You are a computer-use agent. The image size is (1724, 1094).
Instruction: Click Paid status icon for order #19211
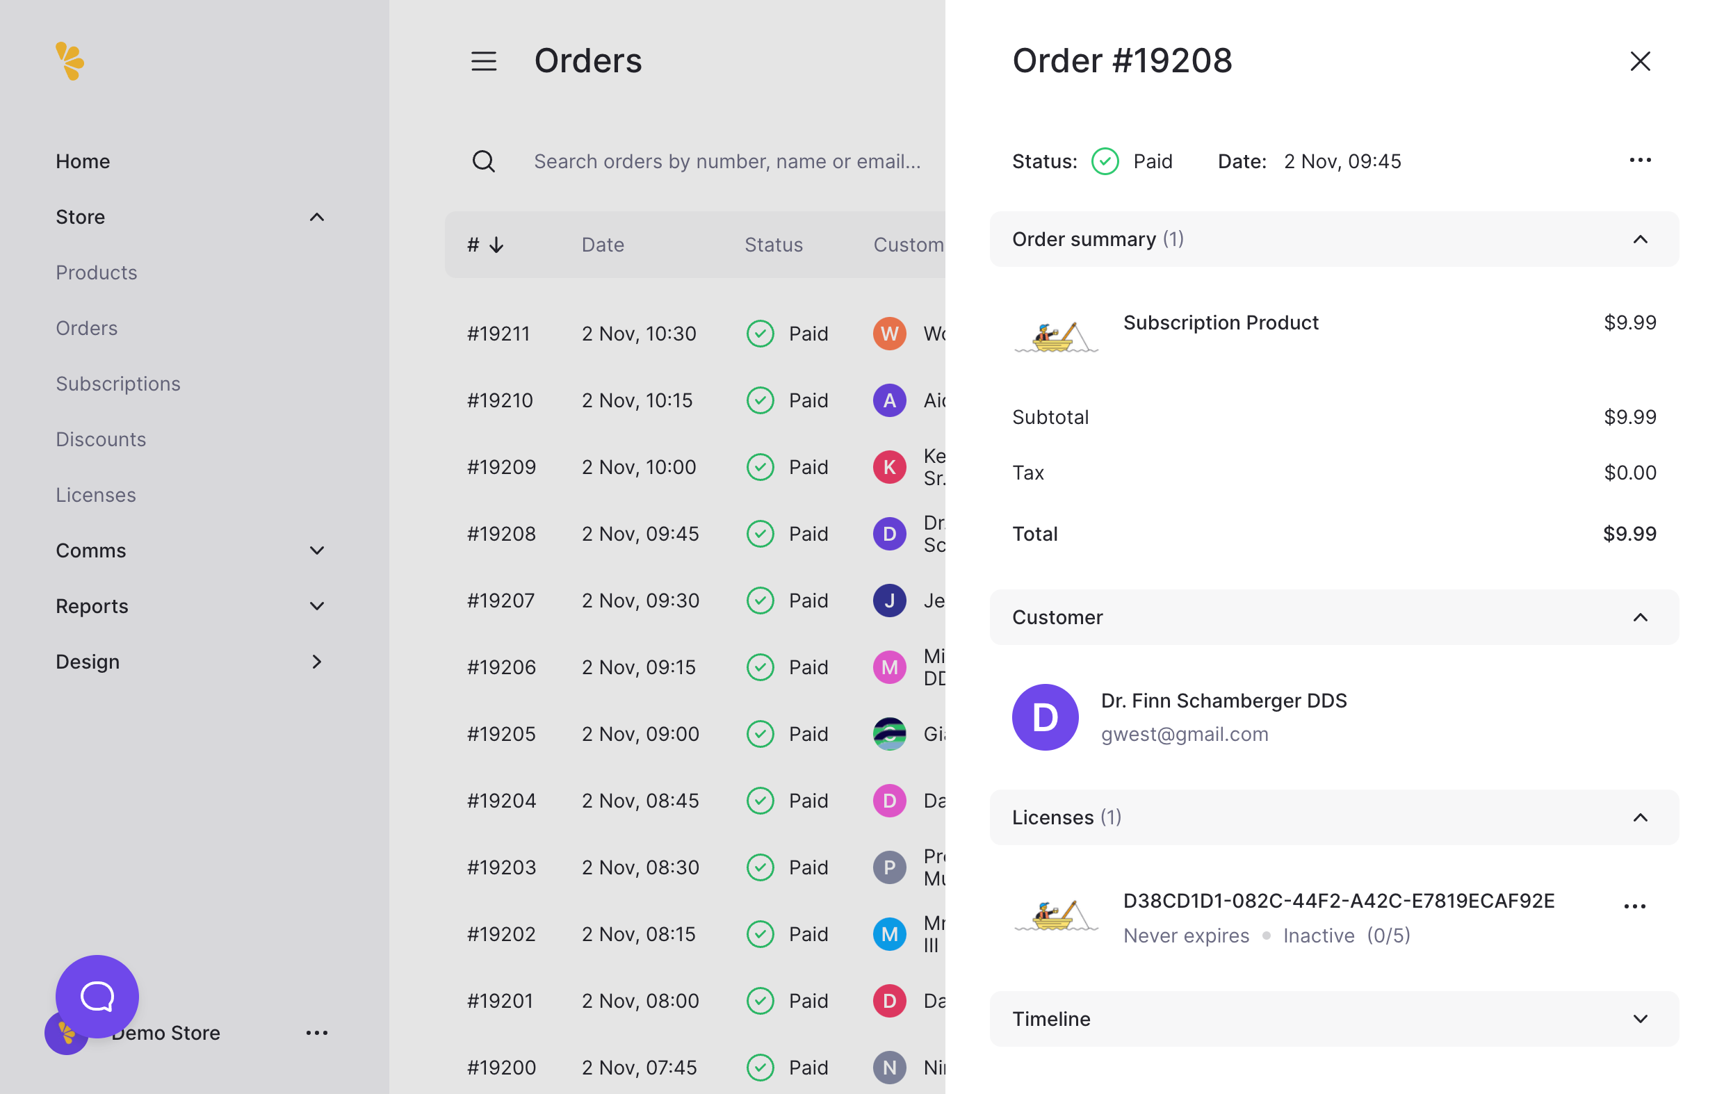[761, 334]
